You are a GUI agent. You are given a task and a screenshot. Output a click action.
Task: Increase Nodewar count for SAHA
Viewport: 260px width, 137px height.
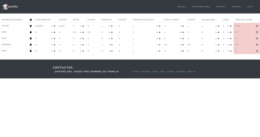(112, 39)
